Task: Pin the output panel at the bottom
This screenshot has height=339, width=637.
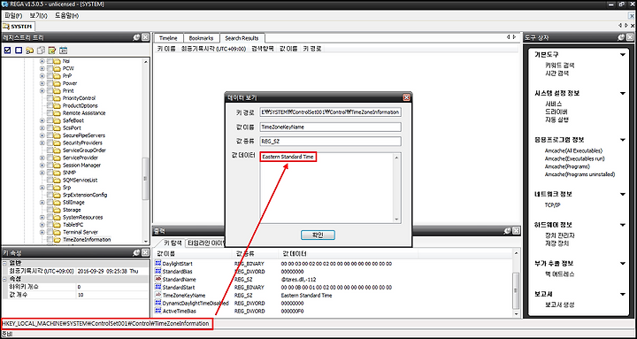Action: [x=508, y=230]
